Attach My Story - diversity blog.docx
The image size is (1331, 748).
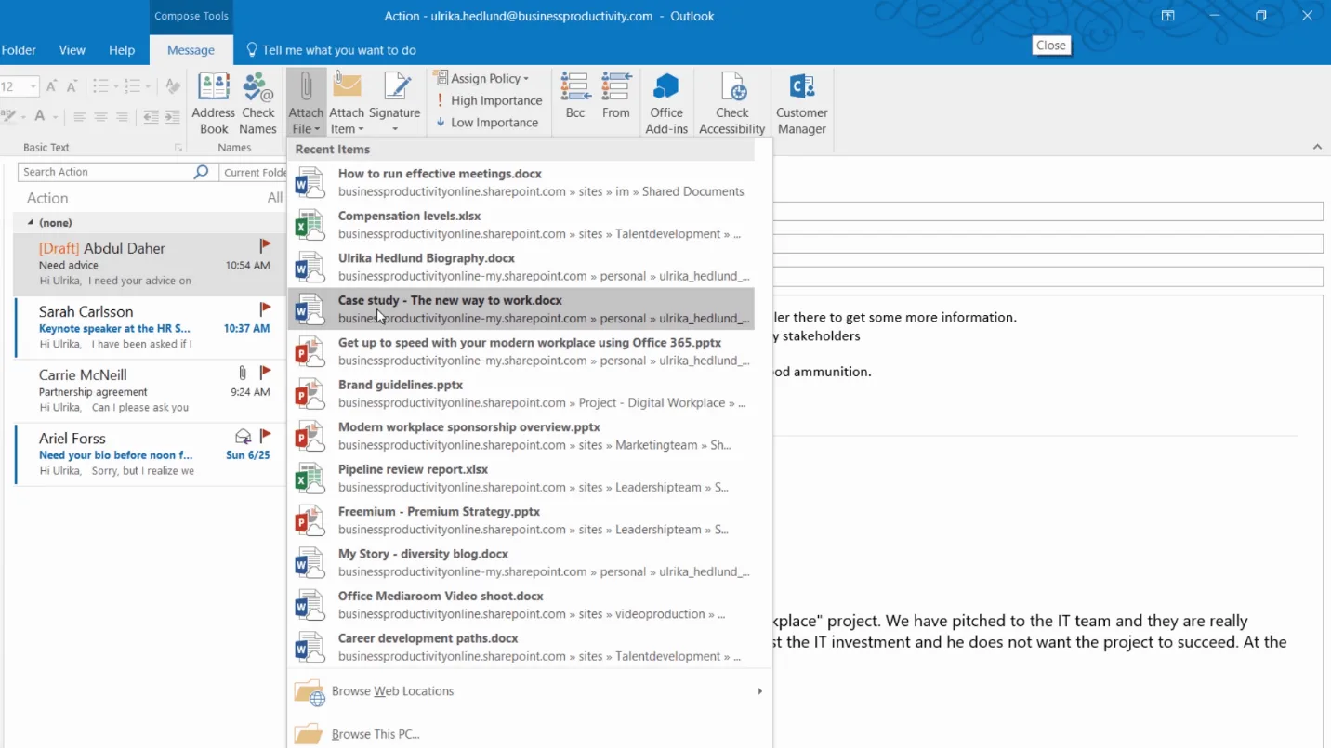pos(521,563)
